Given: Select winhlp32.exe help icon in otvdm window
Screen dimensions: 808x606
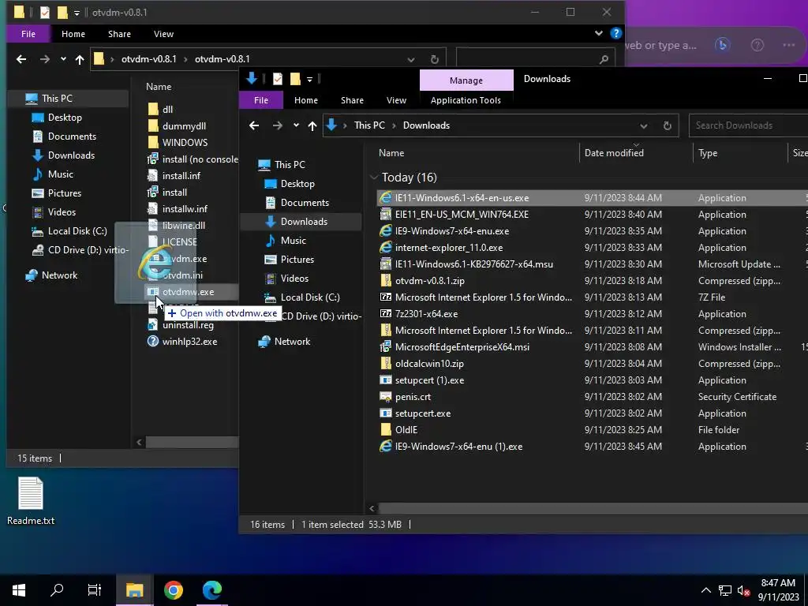Looking at the screenshot, I should pos(152,341).
